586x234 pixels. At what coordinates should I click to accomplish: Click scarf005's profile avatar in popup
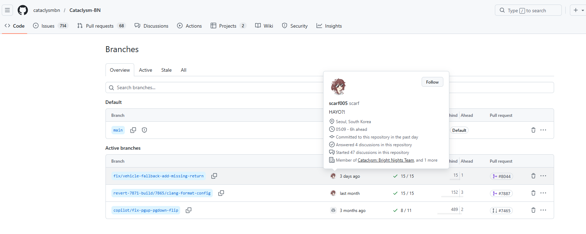338,86
